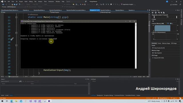Collapse the Process Memory graph section
The image size is (183, 103).
pyautogui.click(x=152, y=23)
